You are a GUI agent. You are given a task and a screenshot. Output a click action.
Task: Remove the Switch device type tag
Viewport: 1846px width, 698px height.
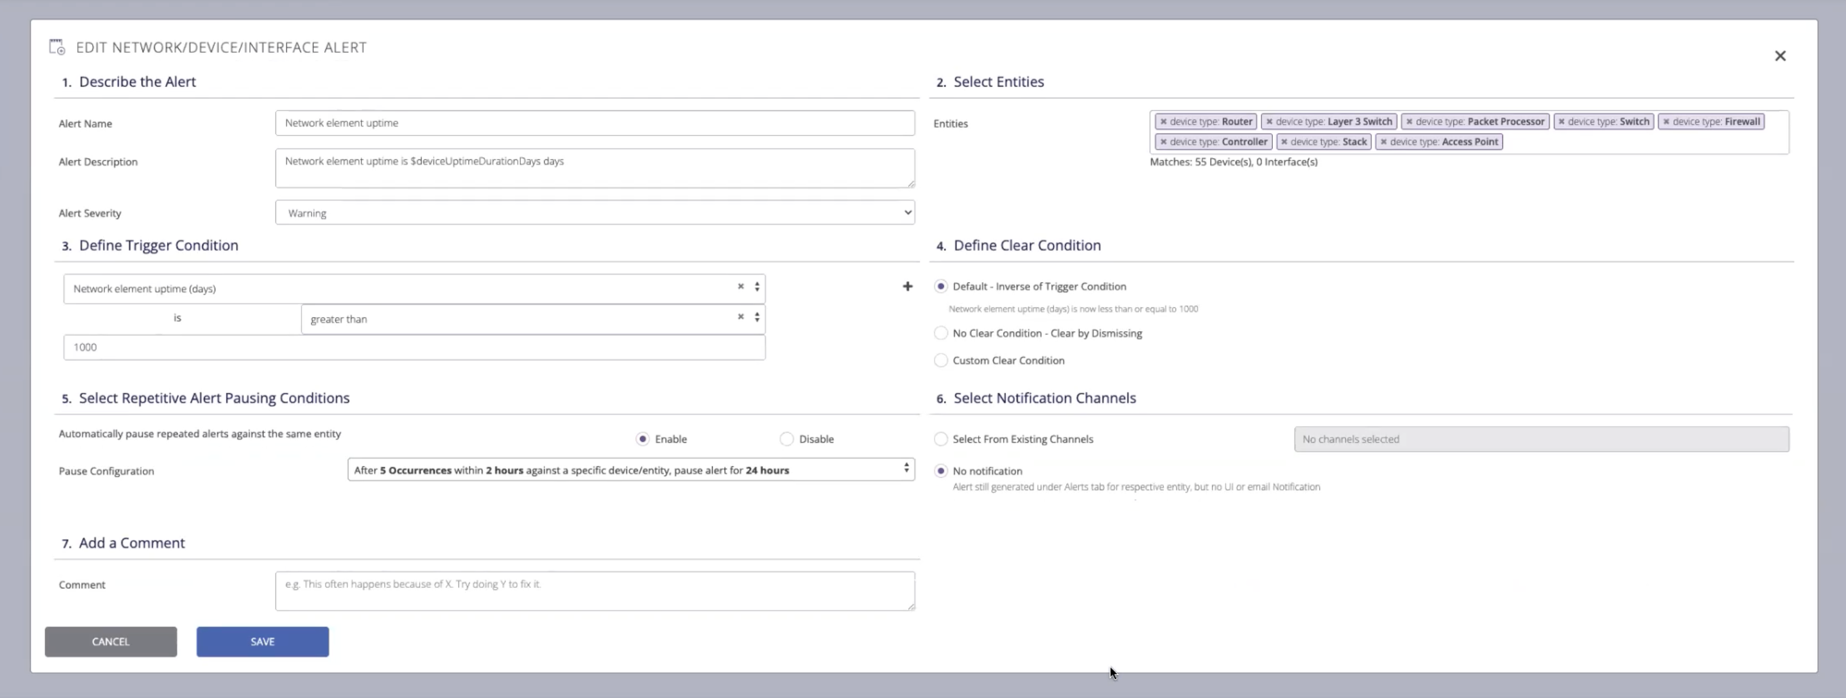1561,121
